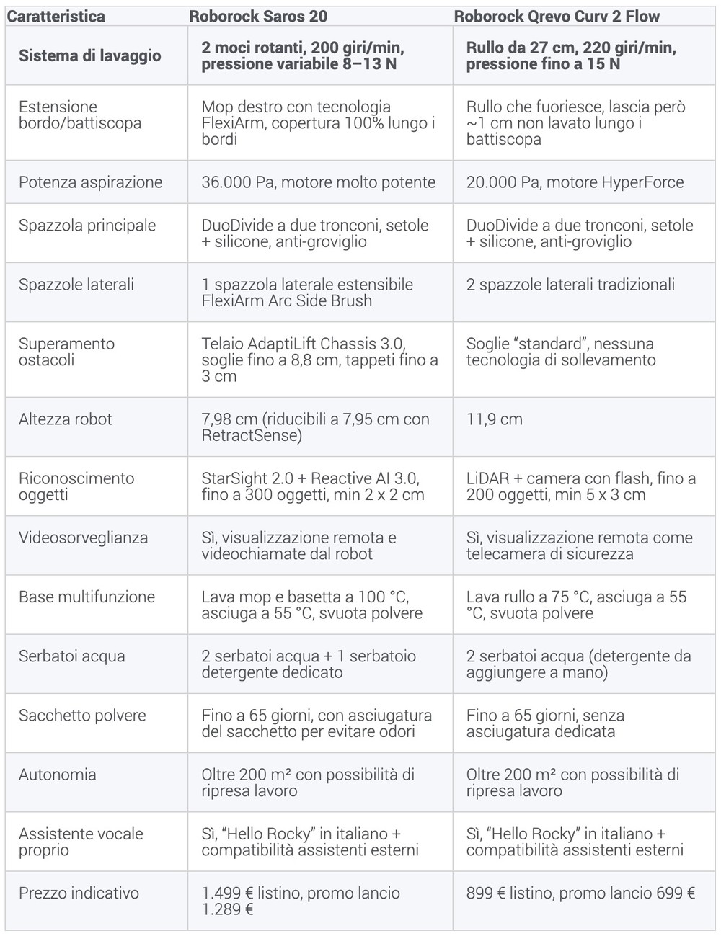Select the Estensione bordo/battiscopa row label
This screenshot has width=721, height=936.
click(x=80, y=115)
